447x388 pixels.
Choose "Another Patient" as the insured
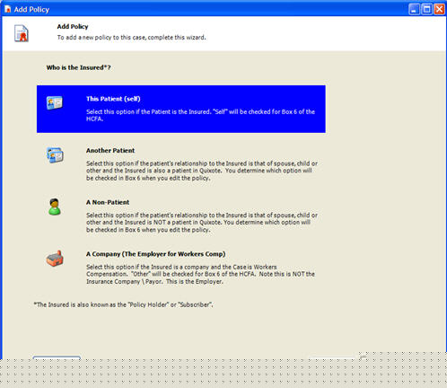[110, 151]
